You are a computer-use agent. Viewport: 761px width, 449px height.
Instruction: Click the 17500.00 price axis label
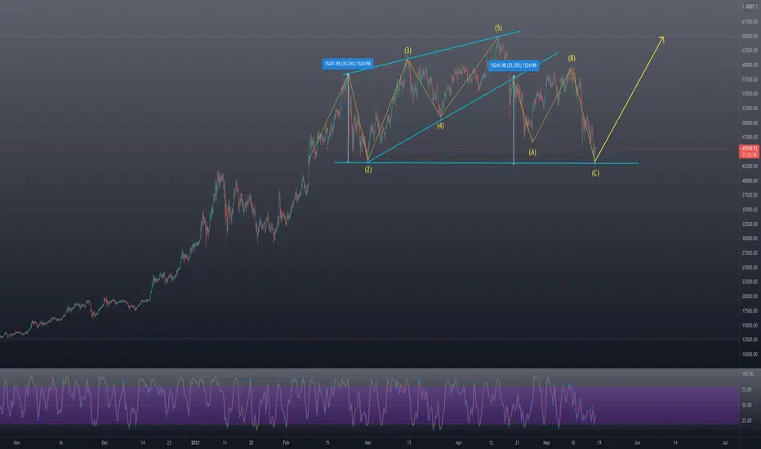tap(750, 311)
